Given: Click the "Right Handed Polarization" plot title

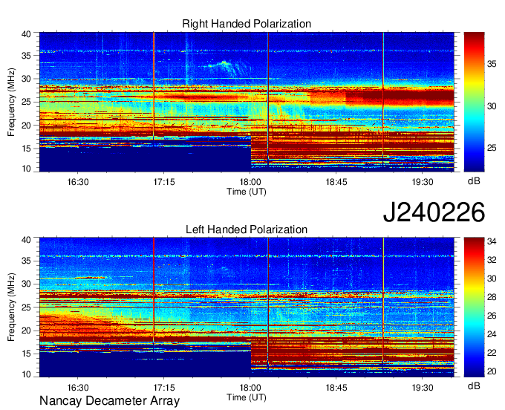Looking at the screenshot, I should click(x=247, y=24).
